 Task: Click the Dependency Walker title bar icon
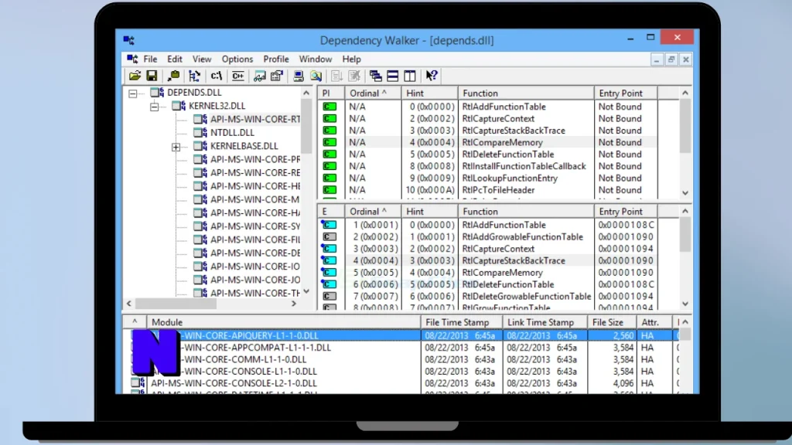tap(129, 40)
